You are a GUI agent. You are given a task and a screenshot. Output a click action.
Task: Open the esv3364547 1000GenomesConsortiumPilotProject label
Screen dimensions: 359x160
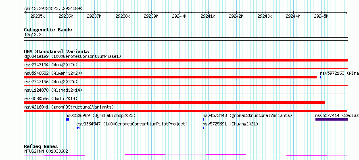(x=132, y=124)
